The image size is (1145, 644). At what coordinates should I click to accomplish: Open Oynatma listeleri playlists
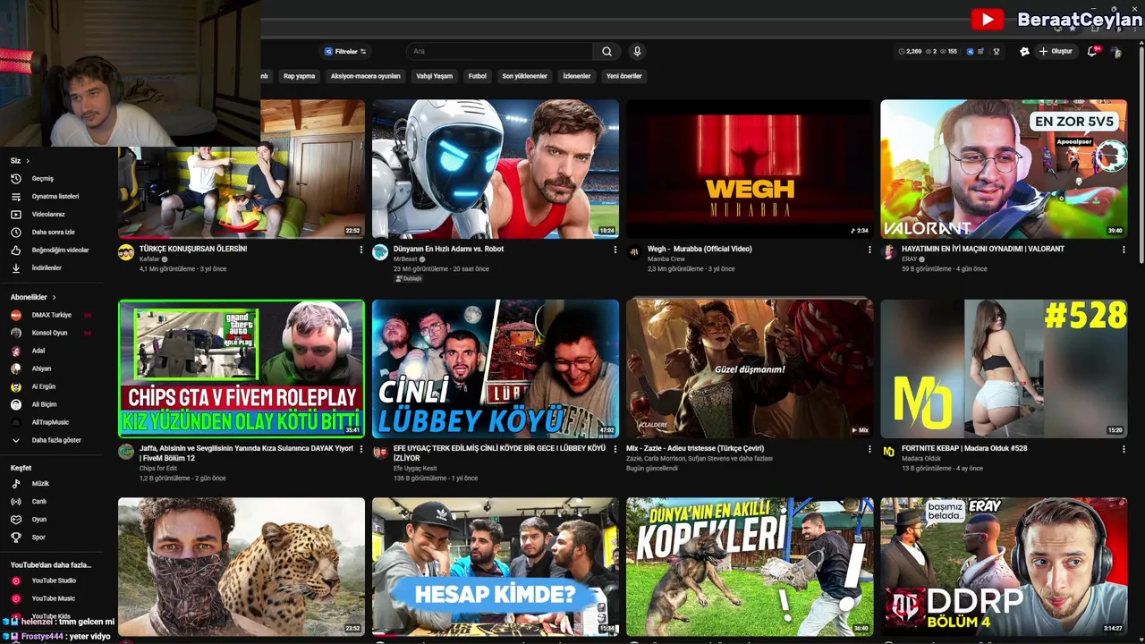click(55, 196)
